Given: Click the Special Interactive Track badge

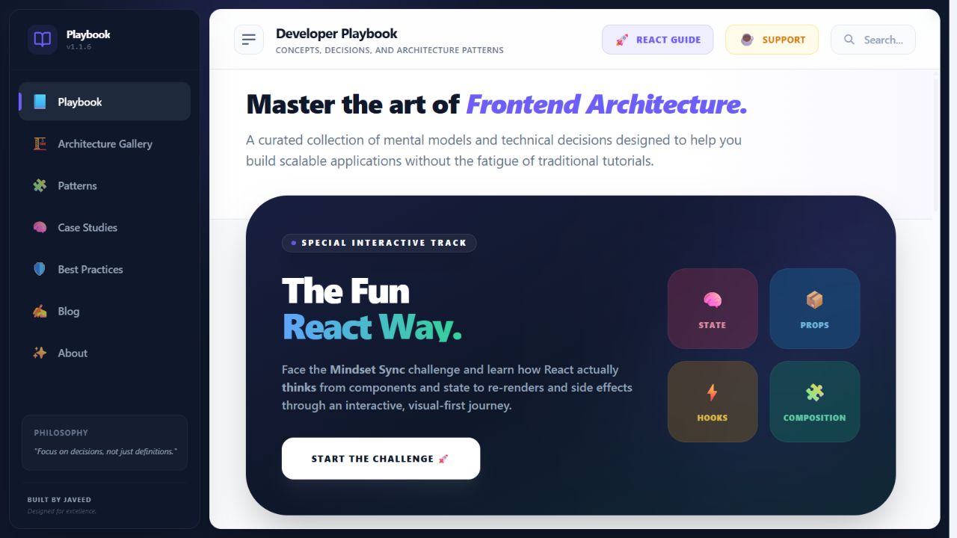Looking at the screenshot, I should (x=379, y=243).
